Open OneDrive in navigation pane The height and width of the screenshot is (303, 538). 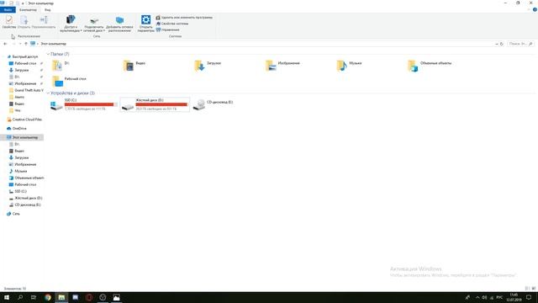17,129
